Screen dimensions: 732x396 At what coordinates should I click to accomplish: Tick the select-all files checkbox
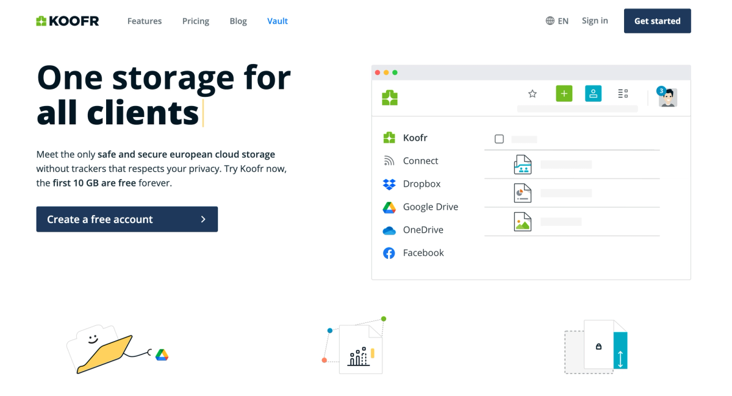(x=499, y=138)
